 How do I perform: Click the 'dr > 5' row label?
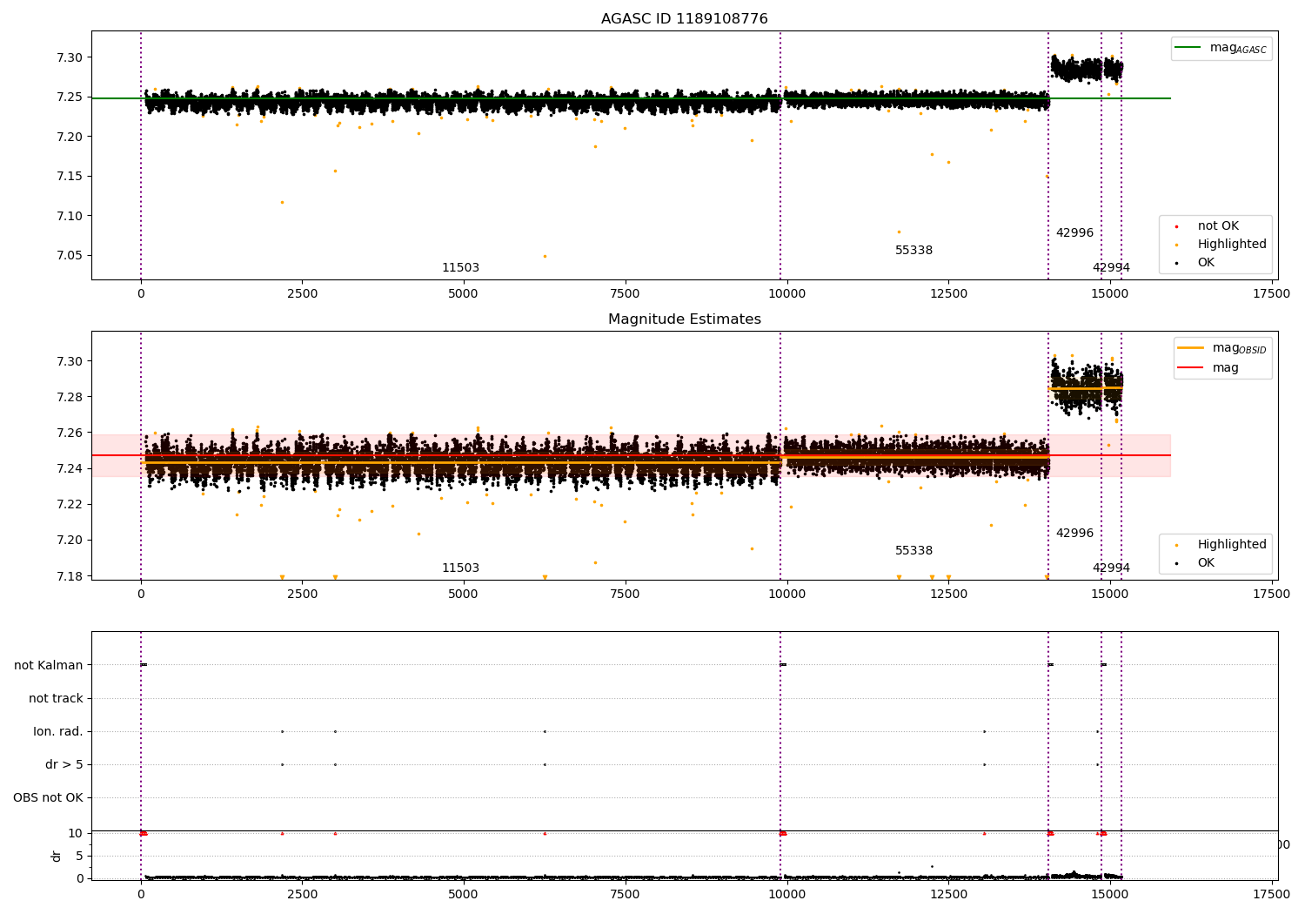click(64, 765)
